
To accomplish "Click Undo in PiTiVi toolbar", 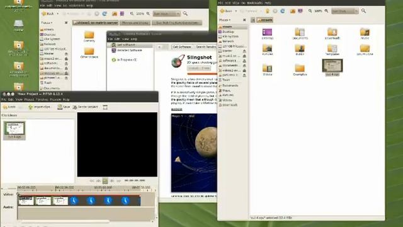I will click(9, 107).
